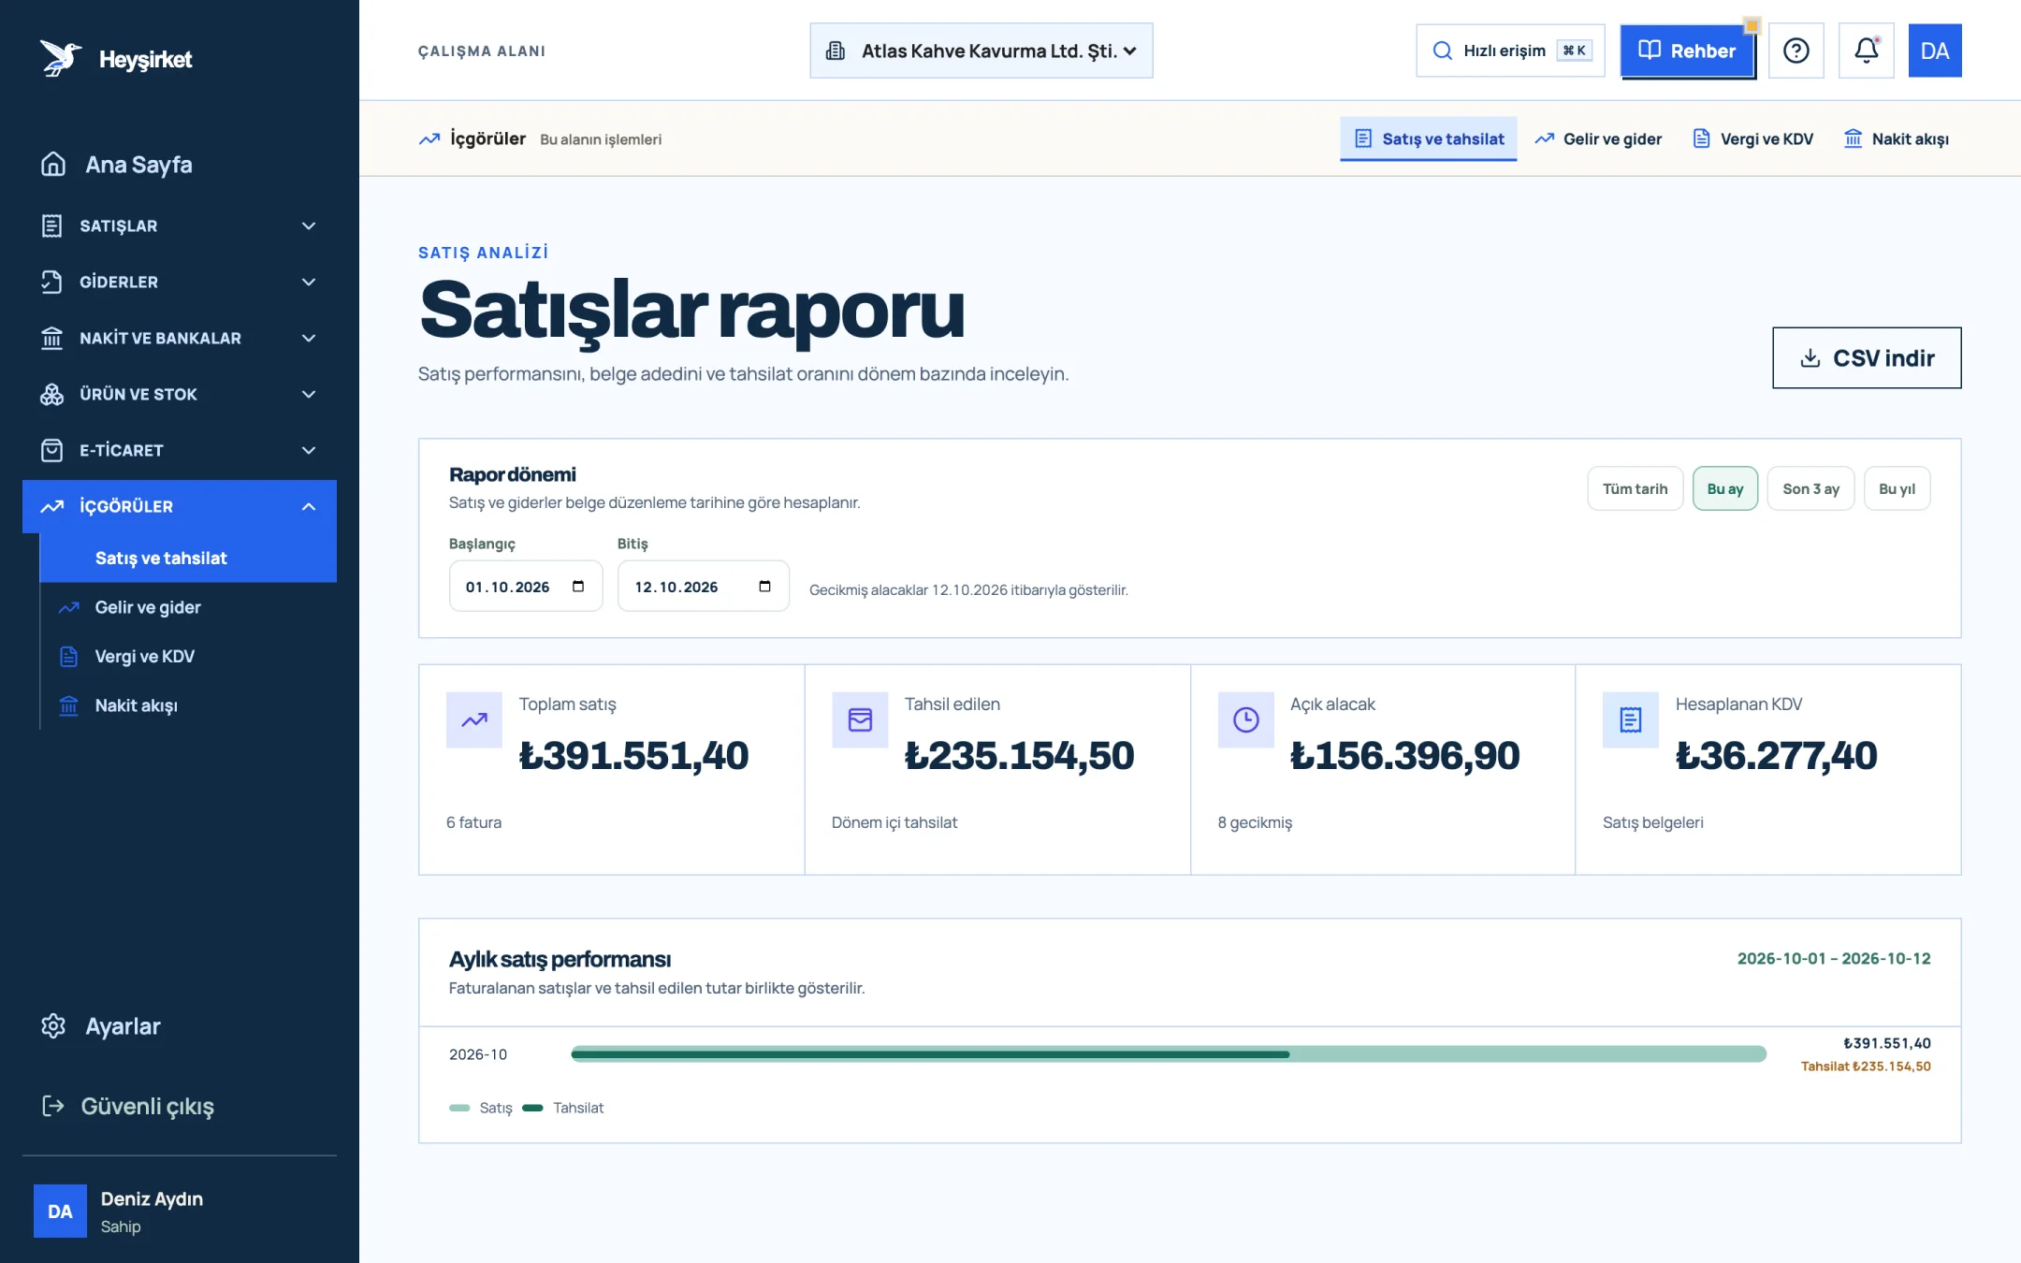Viewport: 2021px width, 1263px height.
Task: Click Deniz Aydın profile at sidebar bottom
Action: pyautogui.click(x=180, y=1212)
